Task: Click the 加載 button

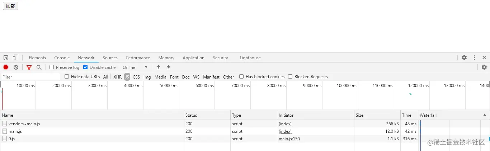Action: [x=10, y=6]
